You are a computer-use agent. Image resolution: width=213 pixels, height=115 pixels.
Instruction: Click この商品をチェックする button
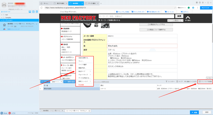click(156, 24)
